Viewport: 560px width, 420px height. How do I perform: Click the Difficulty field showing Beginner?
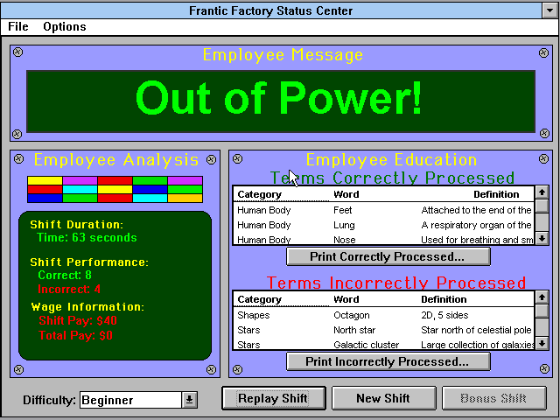tap(131, 400)
